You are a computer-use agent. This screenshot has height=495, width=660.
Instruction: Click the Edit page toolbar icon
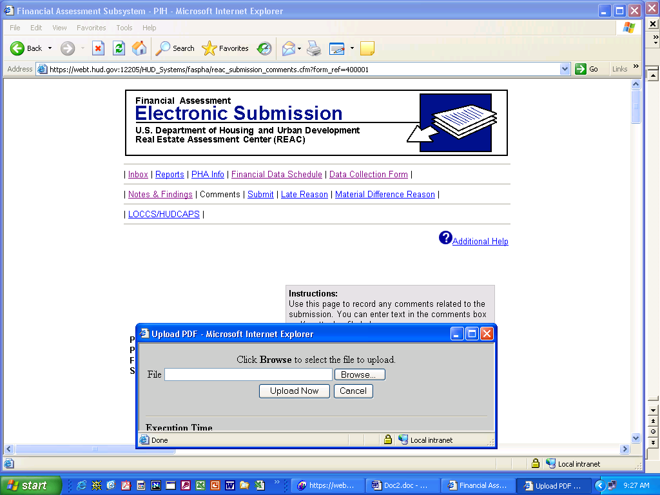click(336, 48)
